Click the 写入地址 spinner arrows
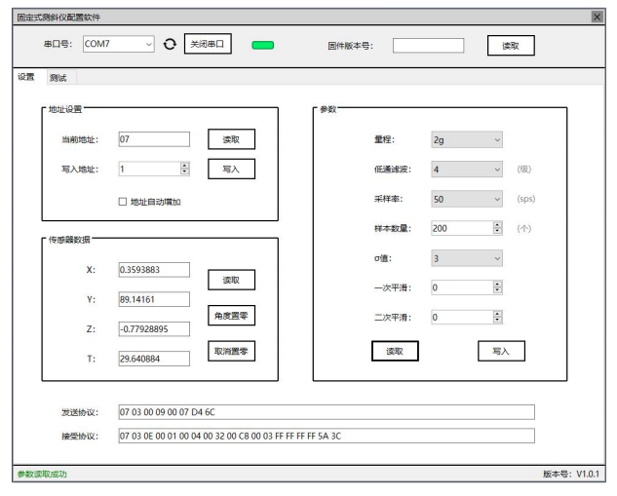This screenshot has width=617, height=496. (184, 169)
